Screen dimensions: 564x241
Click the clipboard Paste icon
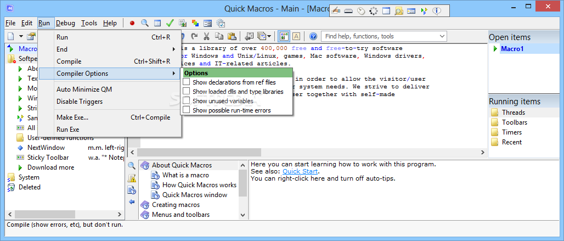coord(232,36)
